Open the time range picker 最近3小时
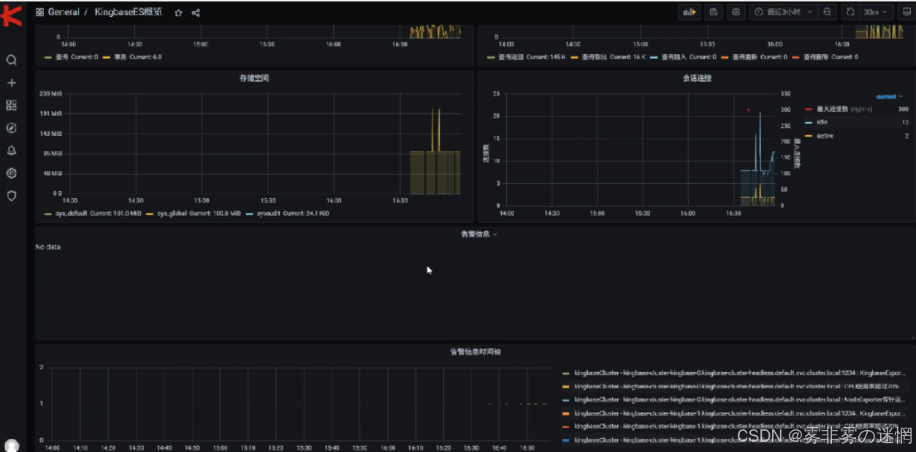The width and height of the screenshot is (916, 452). (784, 12)
